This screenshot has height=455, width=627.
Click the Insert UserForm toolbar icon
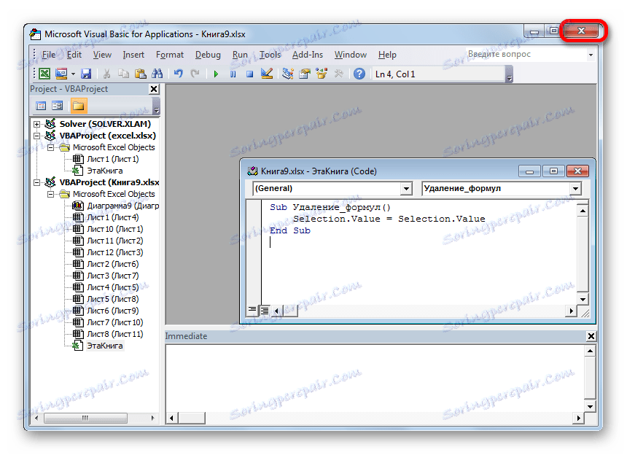click(61, 74)
